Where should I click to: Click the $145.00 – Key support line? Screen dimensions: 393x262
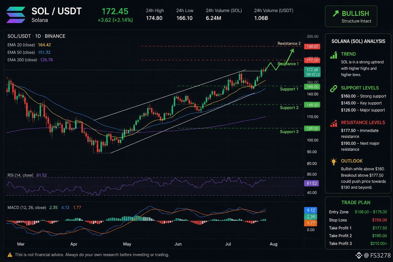(x=361, y=103)
